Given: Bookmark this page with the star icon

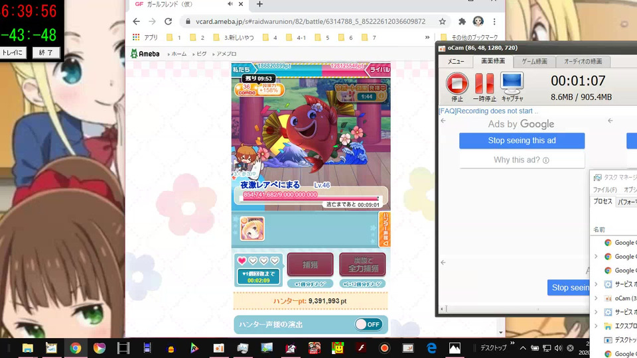Looking at the screenshot, I should point(443,21).
